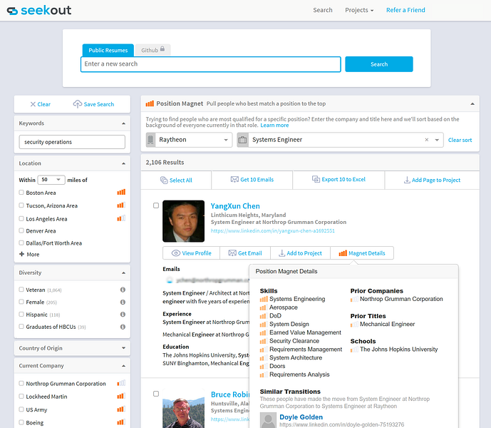Viewport: 491px width, 428px height.
Task: Click the Get 10 Emails envelope icon
Action: [234, 179]
